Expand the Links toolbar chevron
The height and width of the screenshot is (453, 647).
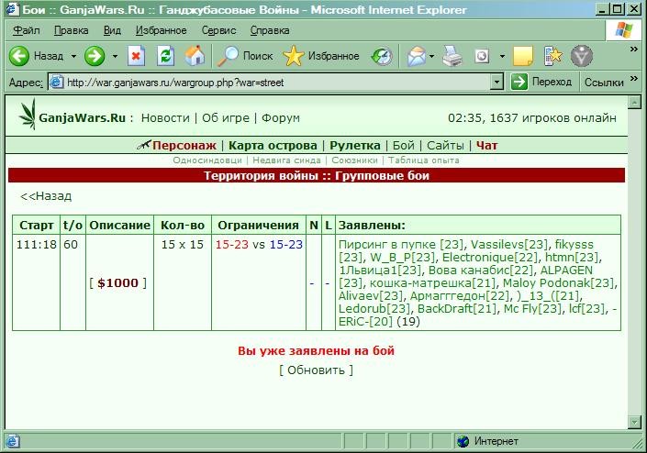coord(634,78)
